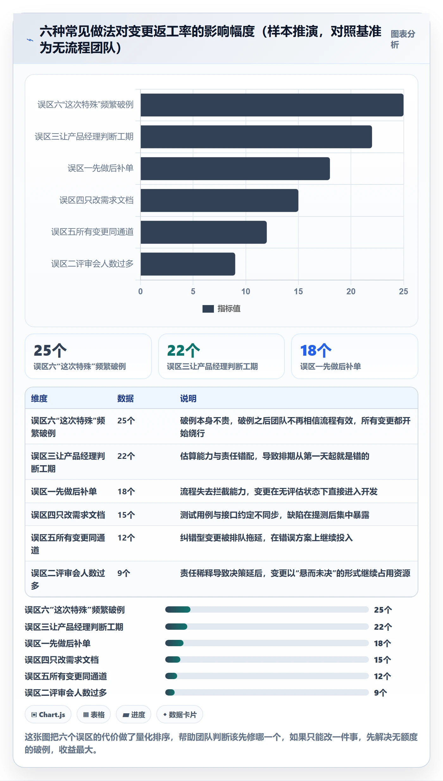Toggle the 指标值 legend color swatch

pos(208,309)
